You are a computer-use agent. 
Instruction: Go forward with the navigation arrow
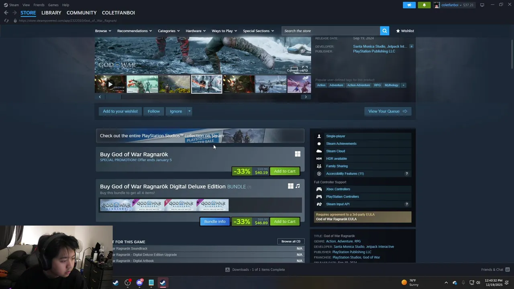(x=14, y=13)
